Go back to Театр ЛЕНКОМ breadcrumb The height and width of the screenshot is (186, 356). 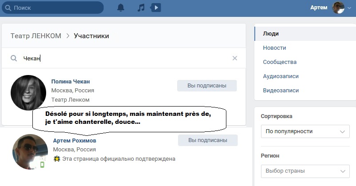(36, 36)
